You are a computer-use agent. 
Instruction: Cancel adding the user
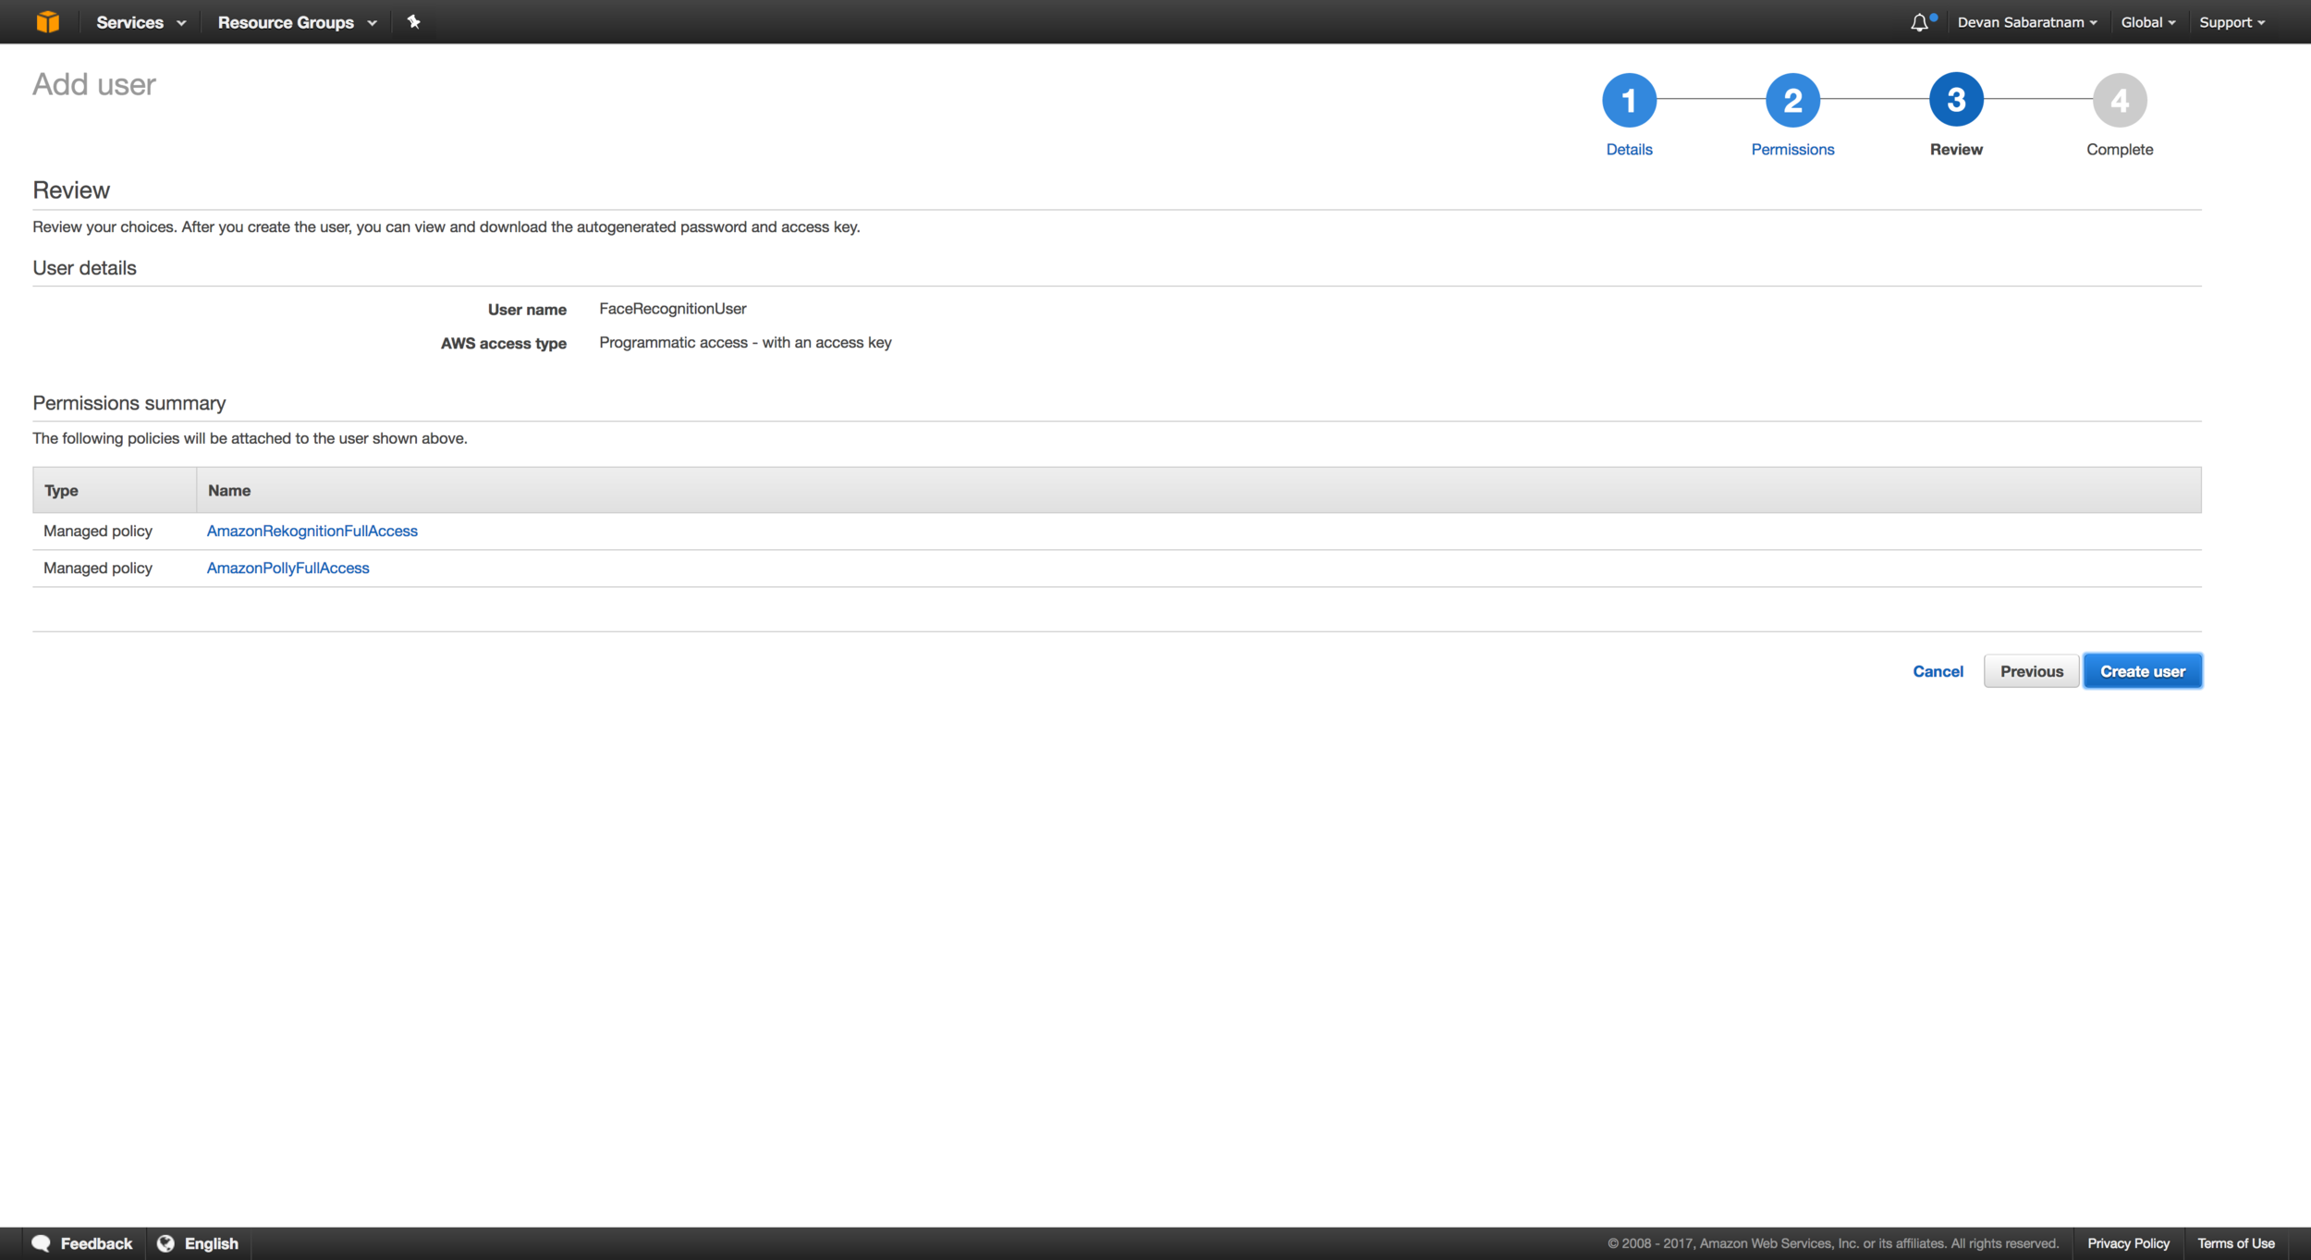[x=1938, y=671]
